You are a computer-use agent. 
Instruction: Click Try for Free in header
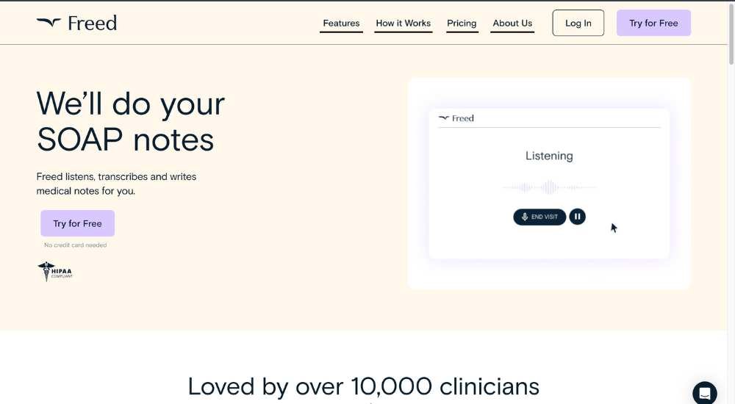pos(653,23)
